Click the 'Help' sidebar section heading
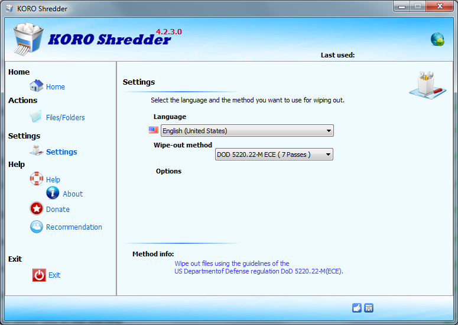The image size is (458, 325). 17,165
